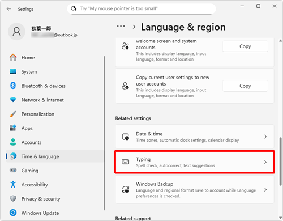Click the outlook.jp email address

54,35
